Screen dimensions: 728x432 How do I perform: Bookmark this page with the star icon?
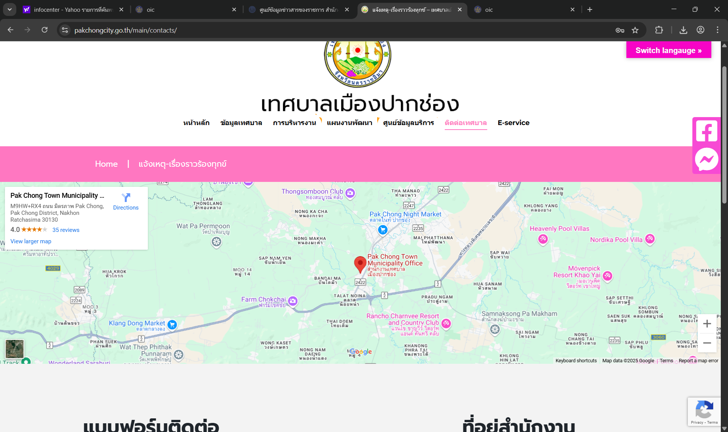[635, 30]
